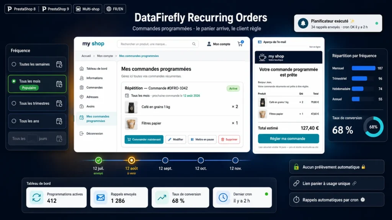
Task: Click calendar icon for Tous les ans
Action: click(x=59, y=121)
